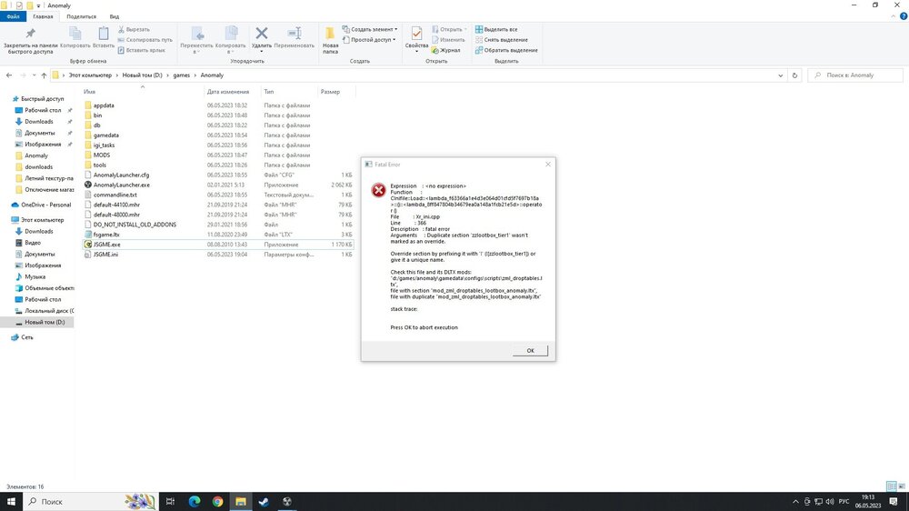Click the Новая папка (New folder) icon
909x511 pixels.
coord(330,37)
